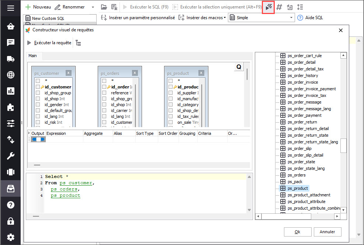Select ps_product_attachment in the table tree
The height and width of the screenshot is (245, 364).
click(x=309, y=195)
